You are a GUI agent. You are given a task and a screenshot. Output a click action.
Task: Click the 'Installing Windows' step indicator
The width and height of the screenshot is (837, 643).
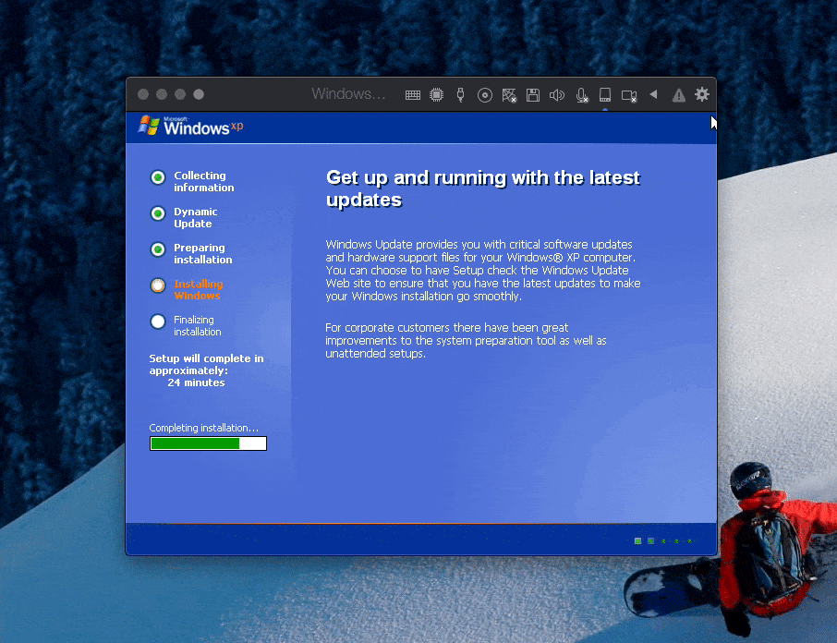pyautogui.click(x=158, y=285)
